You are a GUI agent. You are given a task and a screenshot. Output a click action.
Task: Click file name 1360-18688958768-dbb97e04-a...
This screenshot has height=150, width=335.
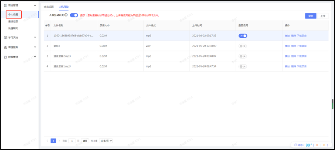tap(73, 35)
